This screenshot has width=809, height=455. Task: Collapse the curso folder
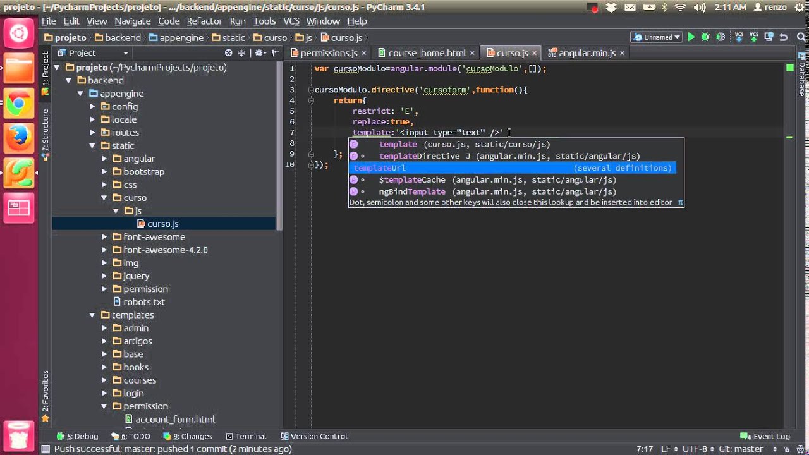coord(104,198)
